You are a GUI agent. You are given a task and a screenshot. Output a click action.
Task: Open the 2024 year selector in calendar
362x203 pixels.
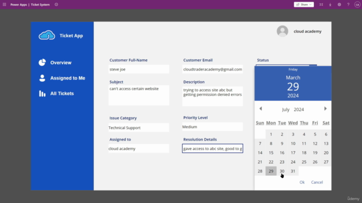point(299,109)
